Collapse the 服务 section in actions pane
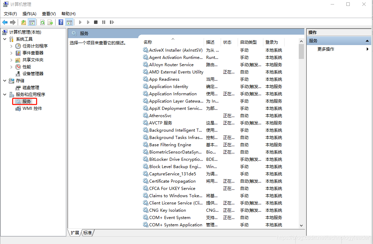 coord(367,41)
